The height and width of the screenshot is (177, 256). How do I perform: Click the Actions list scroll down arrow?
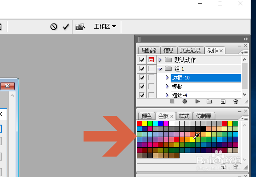244,94
